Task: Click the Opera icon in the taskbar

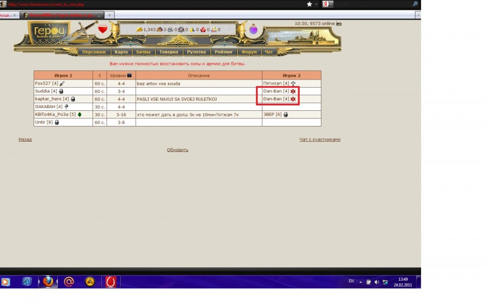Action: pyautogui.click(x=110, y=281)
